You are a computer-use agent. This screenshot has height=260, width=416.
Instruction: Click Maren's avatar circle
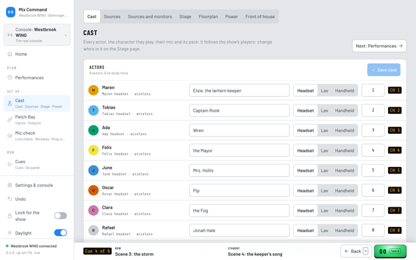94,90
